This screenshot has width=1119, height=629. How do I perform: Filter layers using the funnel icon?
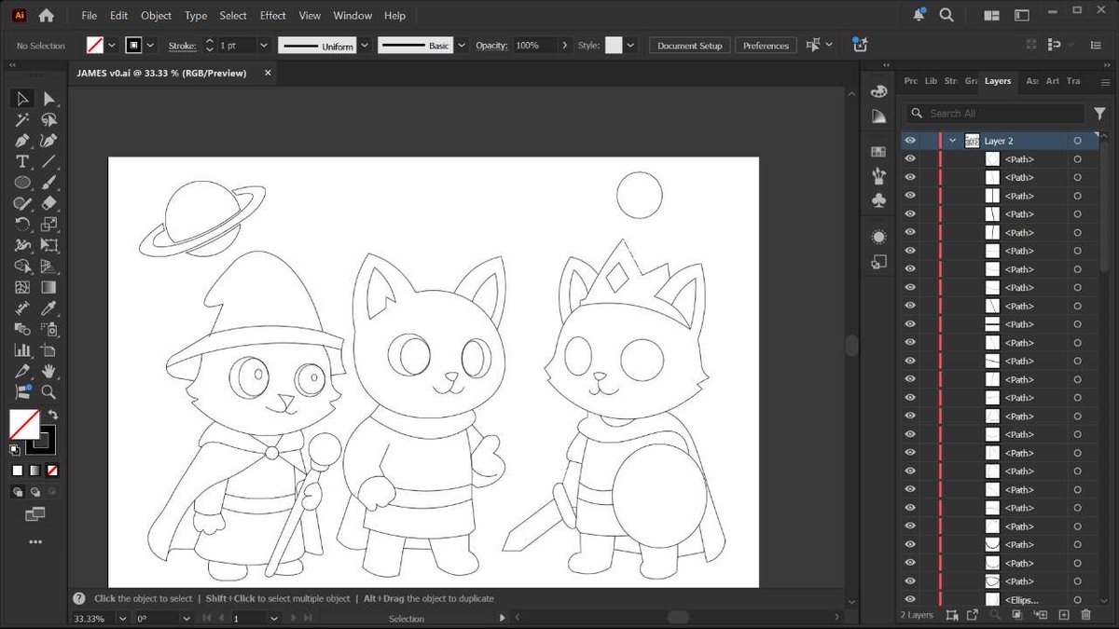point(1100,113)
